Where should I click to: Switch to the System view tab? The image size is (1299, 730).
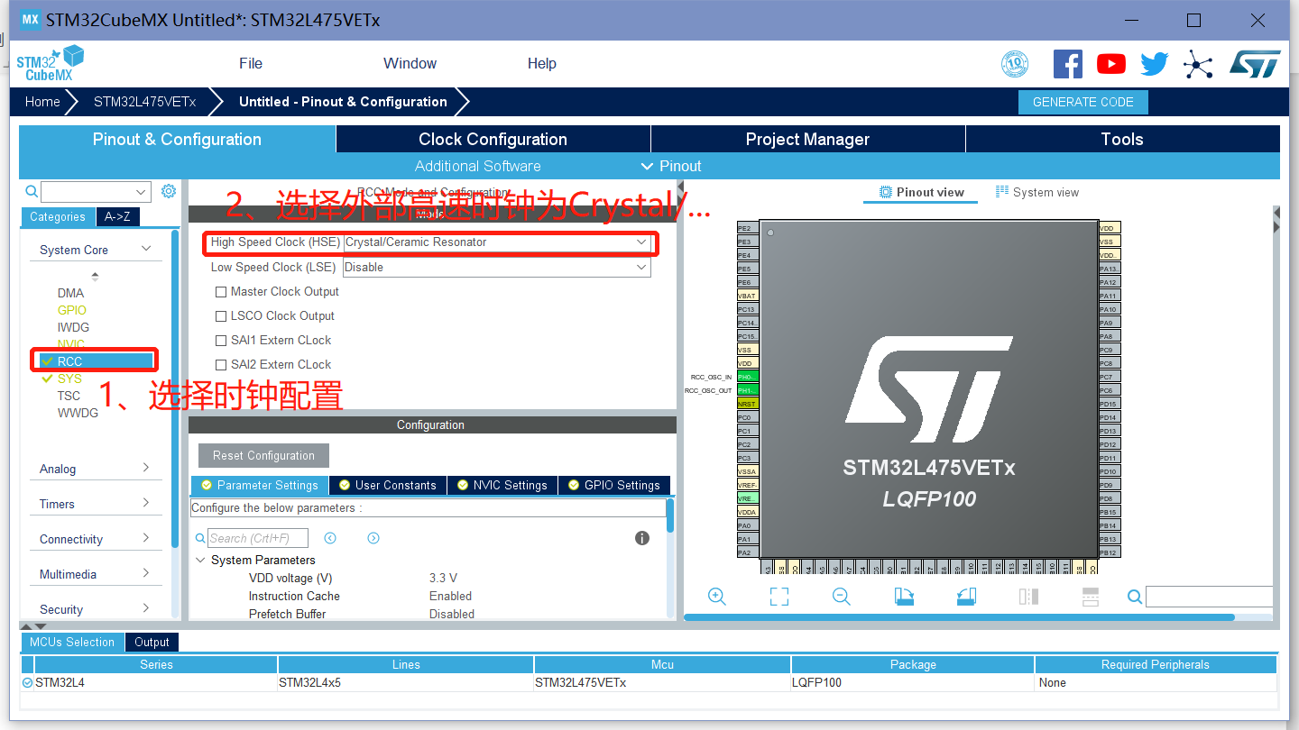coord(1037,192)
